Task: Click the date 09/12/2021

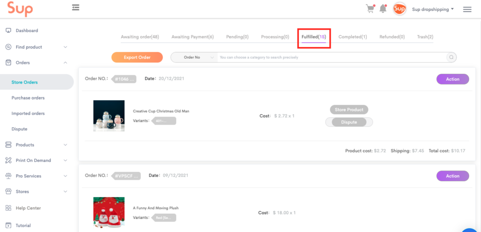Action: pyautogui.click(x=176, y=176)
